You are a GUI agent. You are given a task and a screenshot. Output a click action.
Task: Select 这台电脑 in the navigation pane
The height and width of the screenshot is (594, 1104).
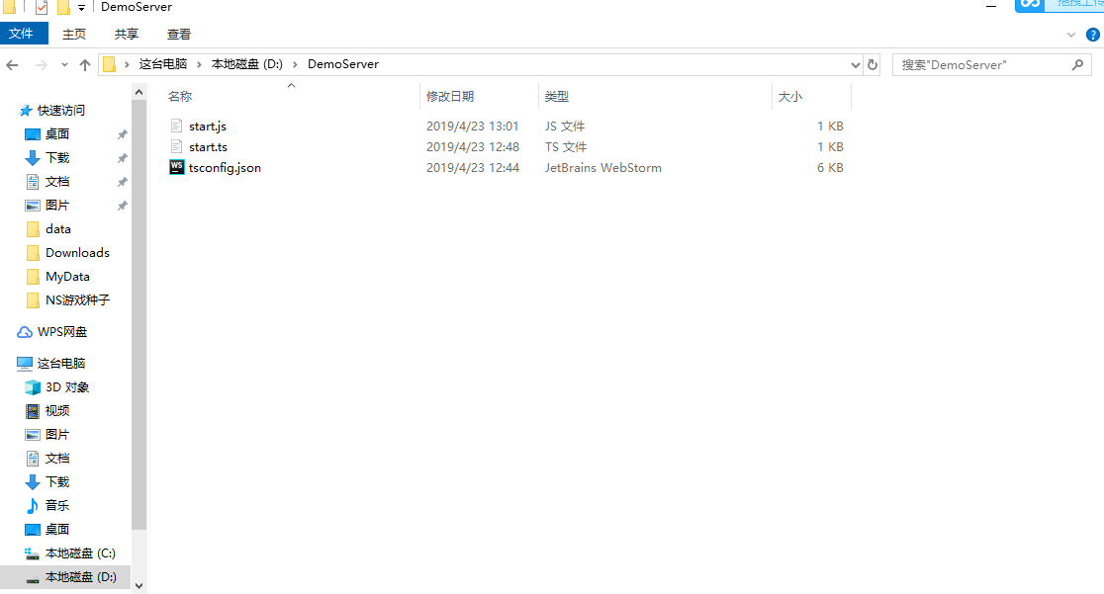pos(61,363)
